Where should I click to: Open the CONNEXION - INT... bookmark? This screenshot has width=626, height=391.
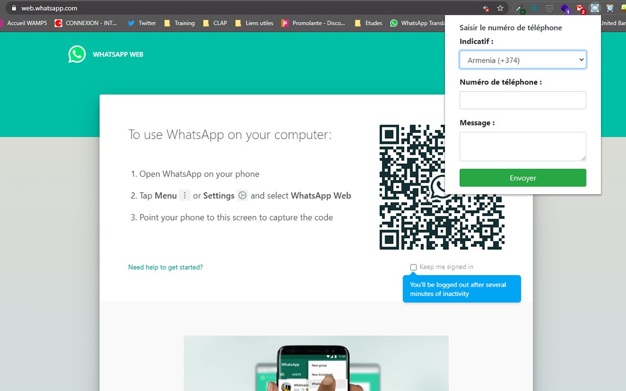coord(86,23)
